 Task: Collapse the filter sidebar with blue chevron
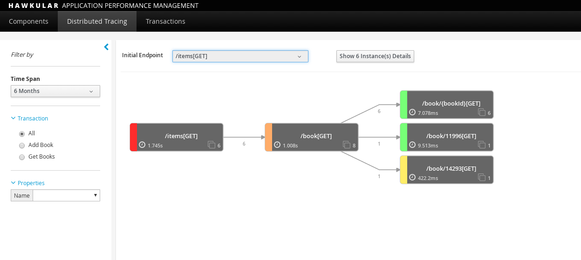pyautogui.click(x=106, y=47)
